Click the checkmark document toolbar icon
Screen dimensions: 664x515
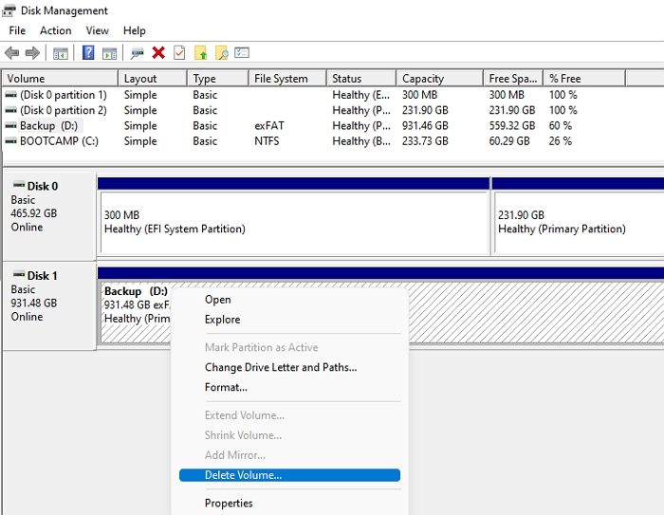(179, 53)
